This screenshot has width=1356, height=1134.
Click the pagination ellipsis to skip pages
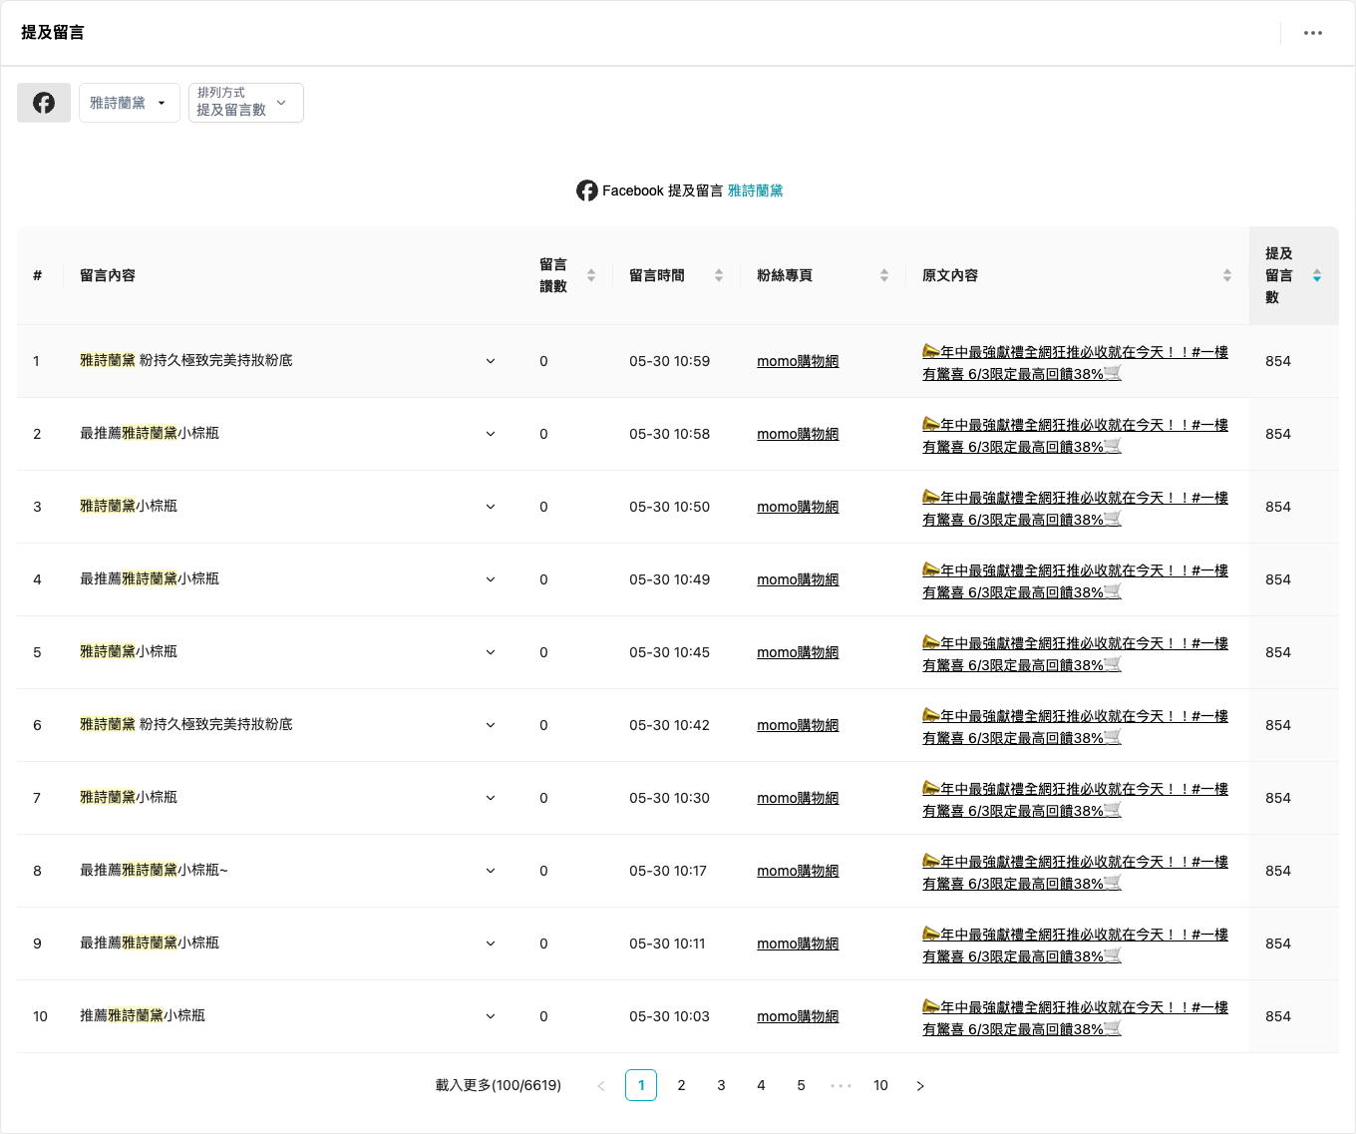pyautogui.click(x=841, y=1085)
